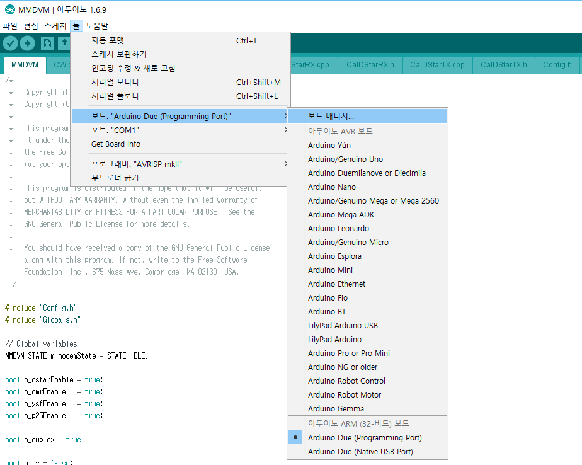Select Arduino Mini board

point(367,270)
